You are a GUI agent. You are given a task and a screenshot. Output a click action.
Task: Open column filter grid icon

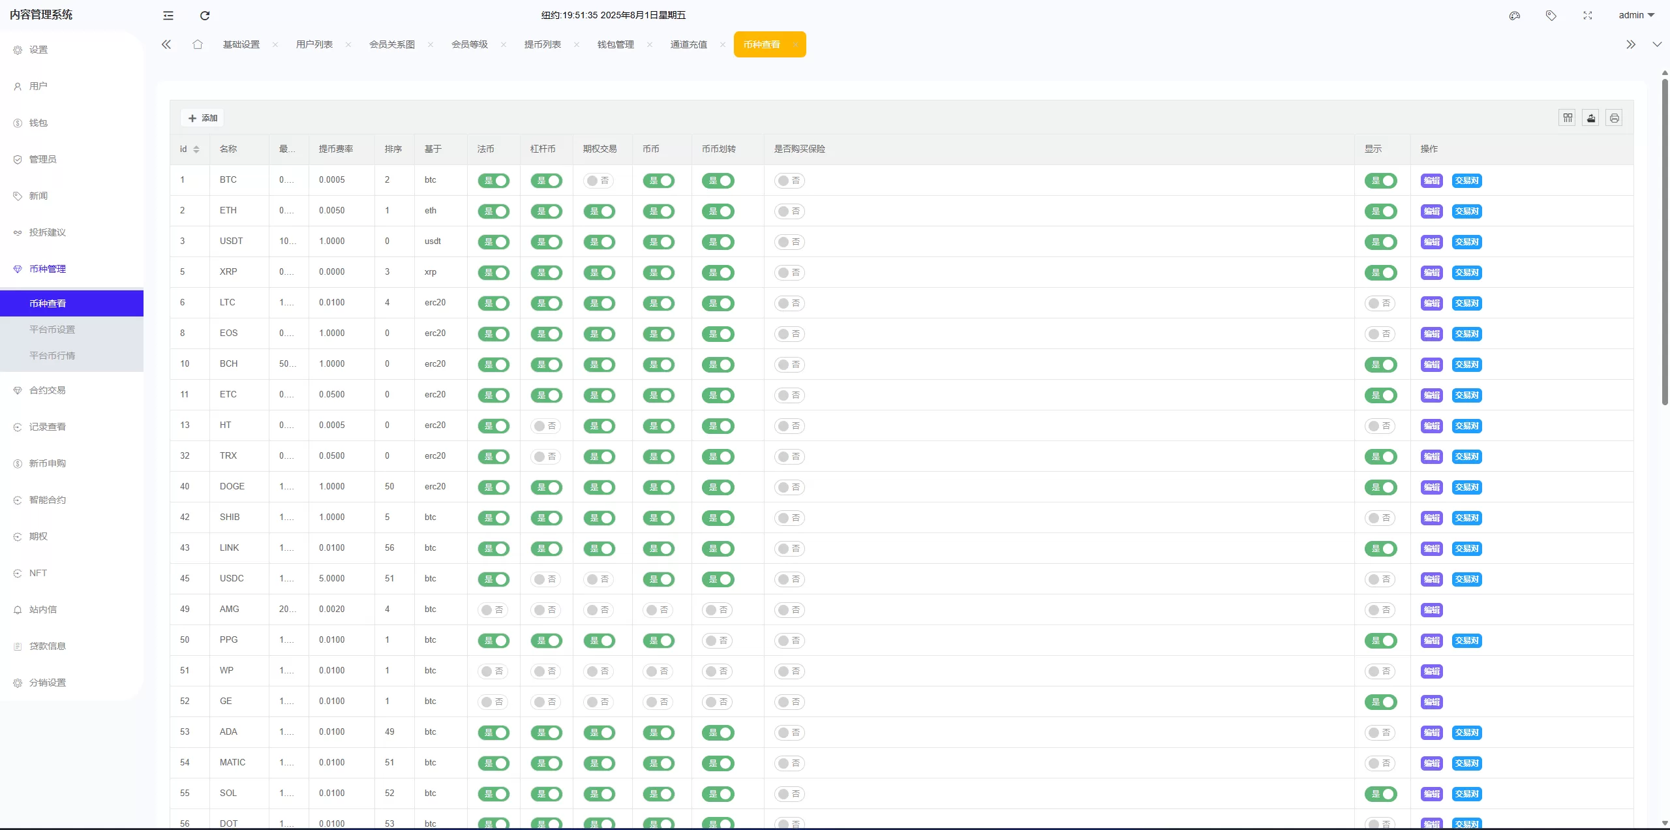[x=1568, y=118]
